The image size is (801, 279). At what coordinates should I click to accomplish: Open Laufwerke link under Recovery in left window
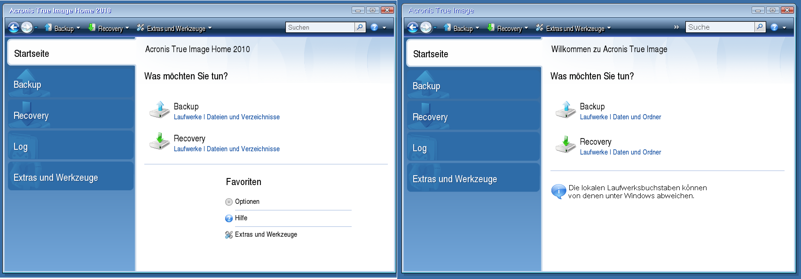(188, 149)
